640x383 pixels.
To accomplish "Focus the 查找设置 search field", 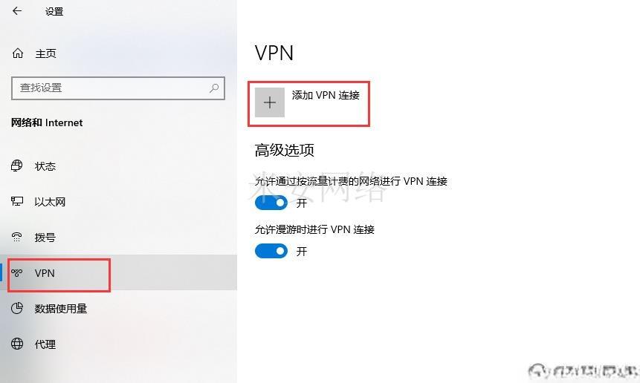I will 118,88.
